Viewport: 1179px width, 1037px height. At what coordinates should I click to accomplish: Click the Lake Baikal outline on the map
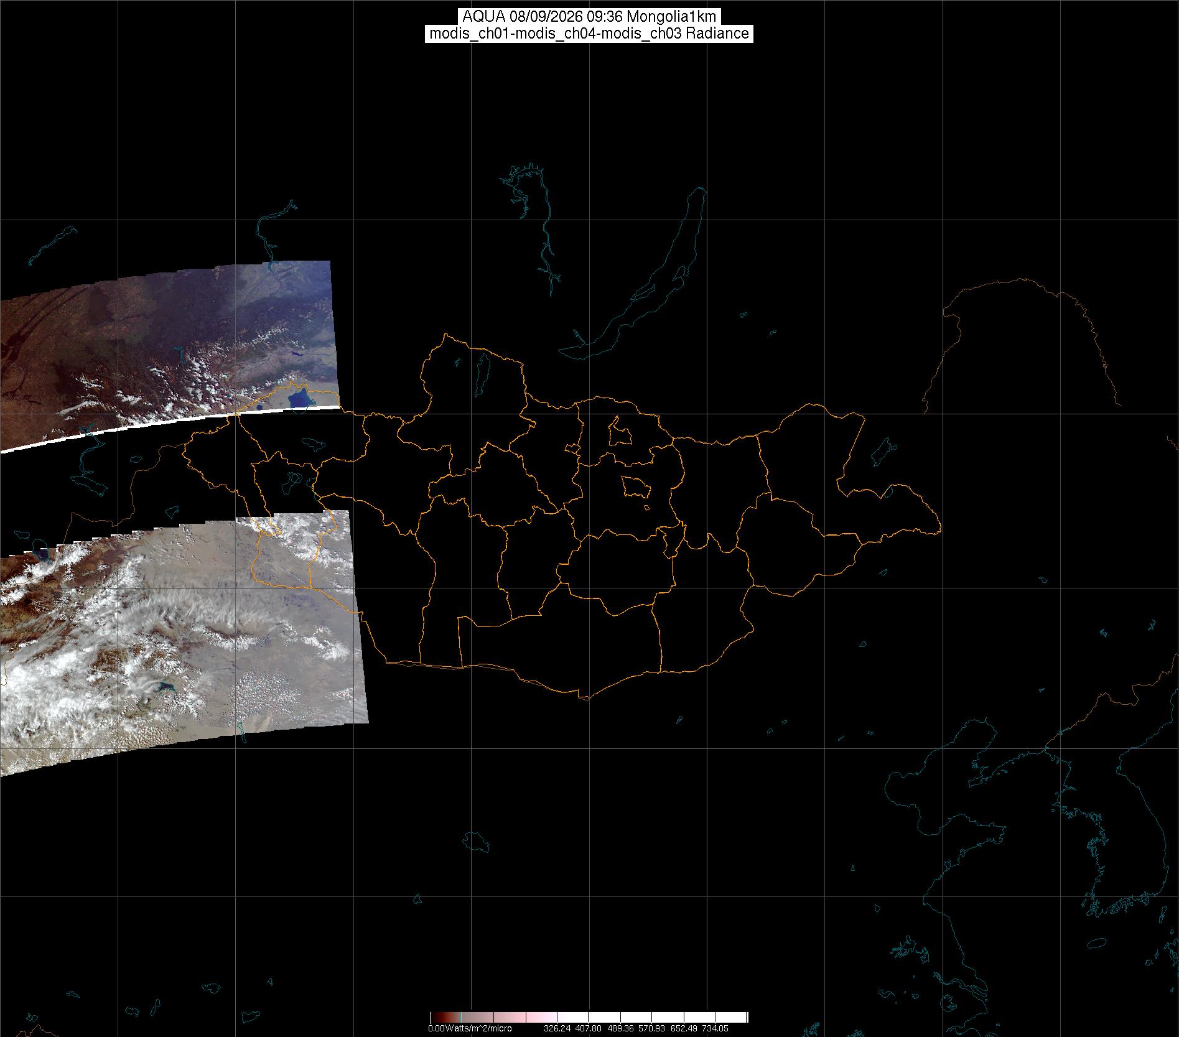click(635, 274)
